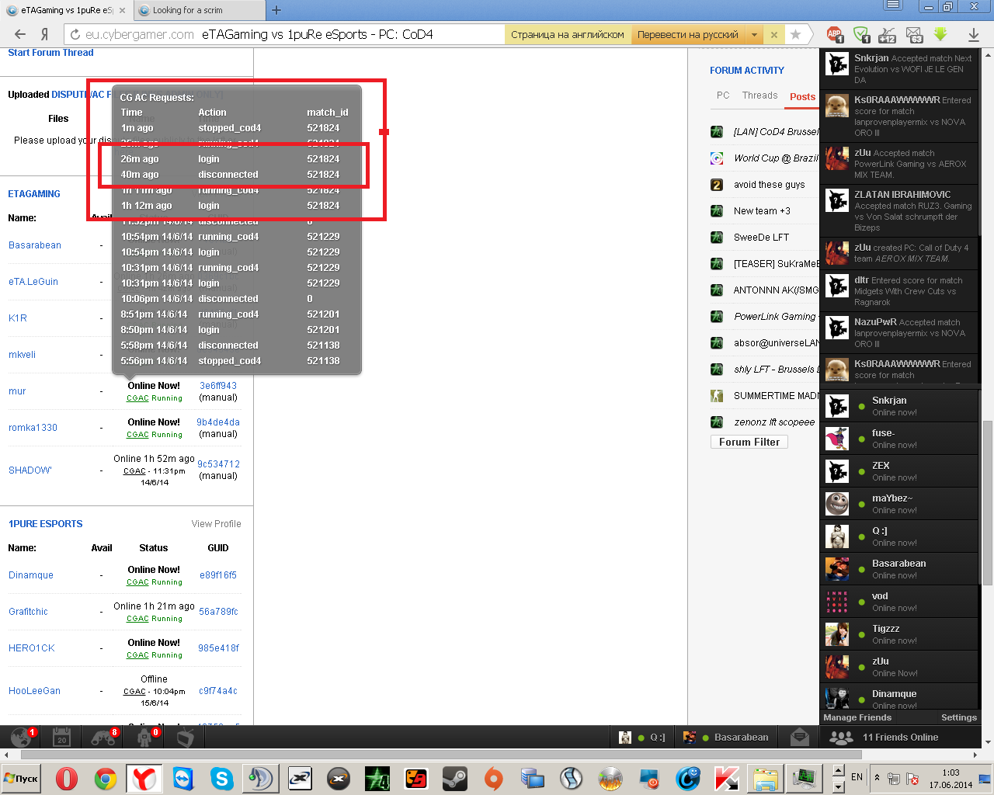The width and height of the screenshot is (994, 795).
Task: Click the address bar URL field
Action: (284, 34)
